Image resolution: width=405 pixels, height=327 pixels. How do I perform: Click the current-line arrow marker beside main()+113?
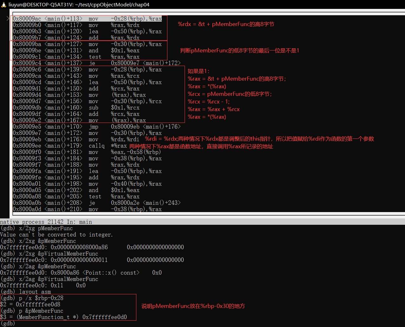tap(8, 19)
